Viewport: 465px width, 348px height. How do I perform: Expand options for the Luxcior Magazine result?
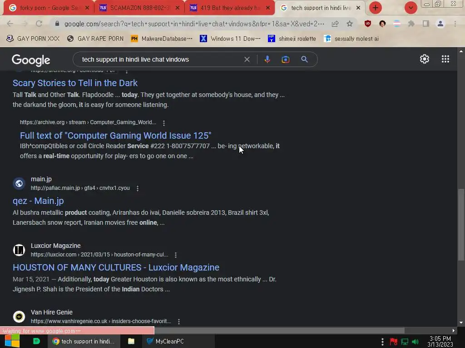coord(176,255)
